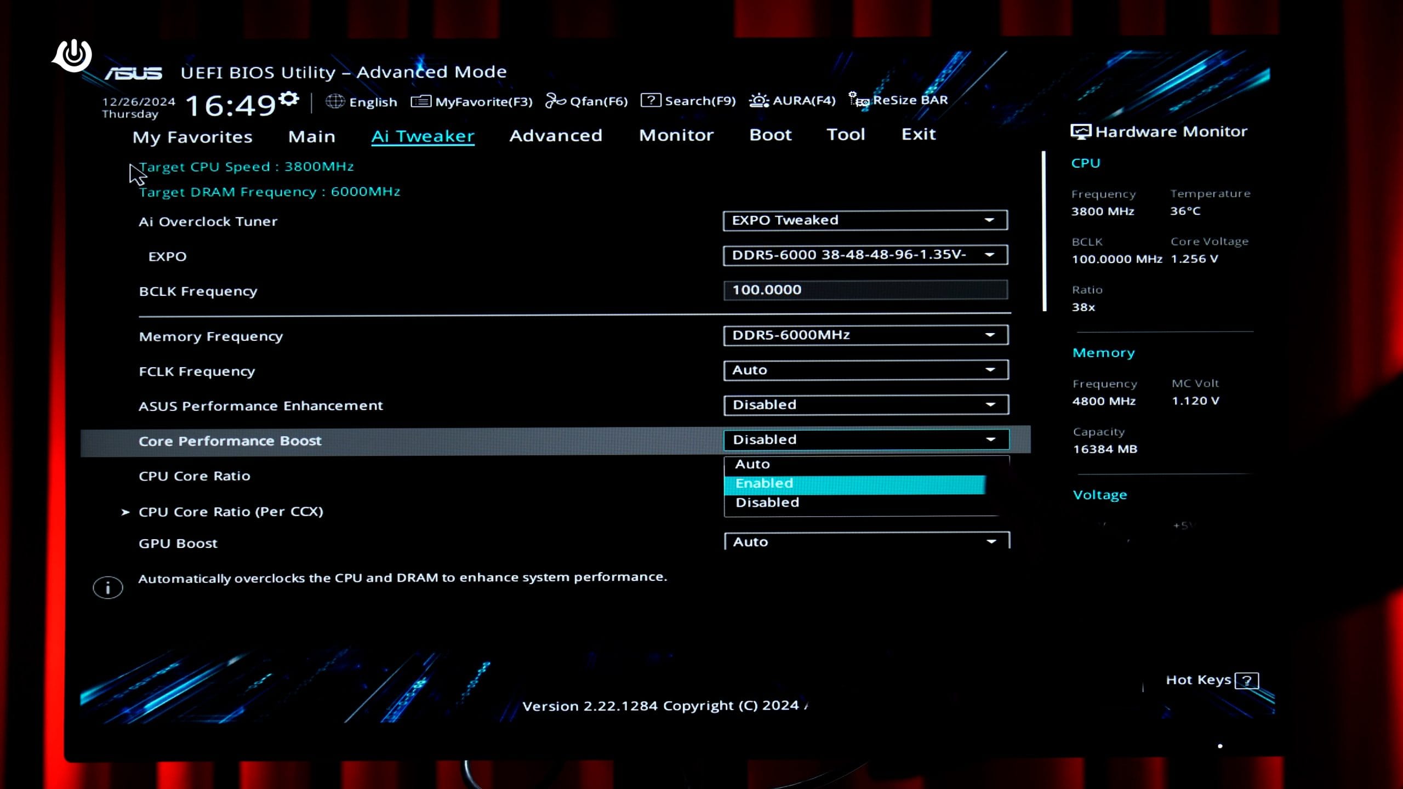1403x789 pixels.
Task: Click the BCLK Frequency 100.0000 field
Action: [865, 290]
